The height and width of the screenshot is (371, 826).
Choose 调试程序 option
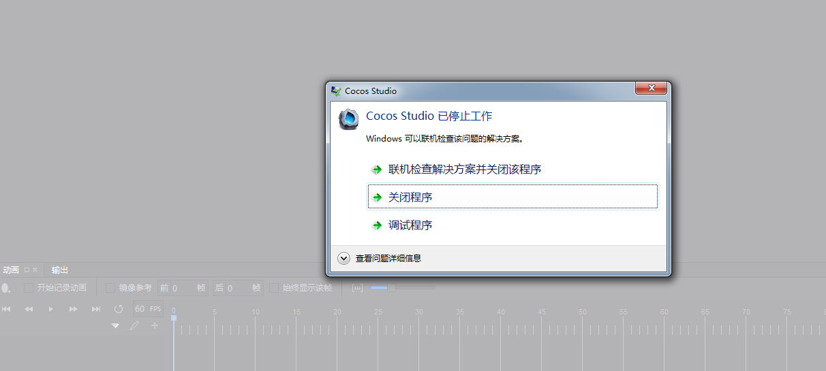click(513, 225)
